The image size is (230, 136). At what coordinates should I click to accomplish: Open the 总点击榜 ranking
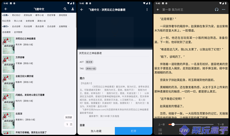16,26
